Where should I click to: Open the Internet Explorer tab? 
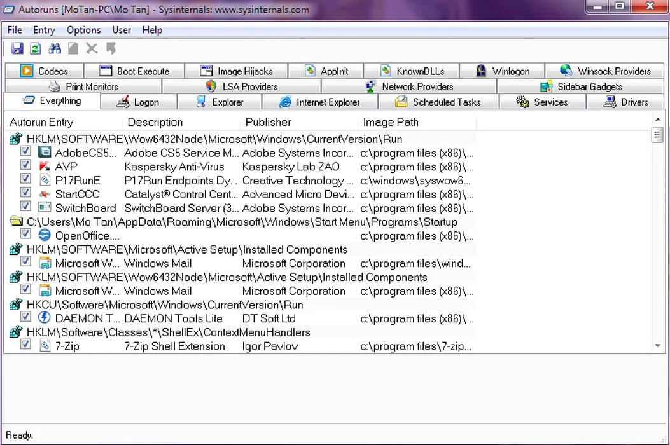320,102
